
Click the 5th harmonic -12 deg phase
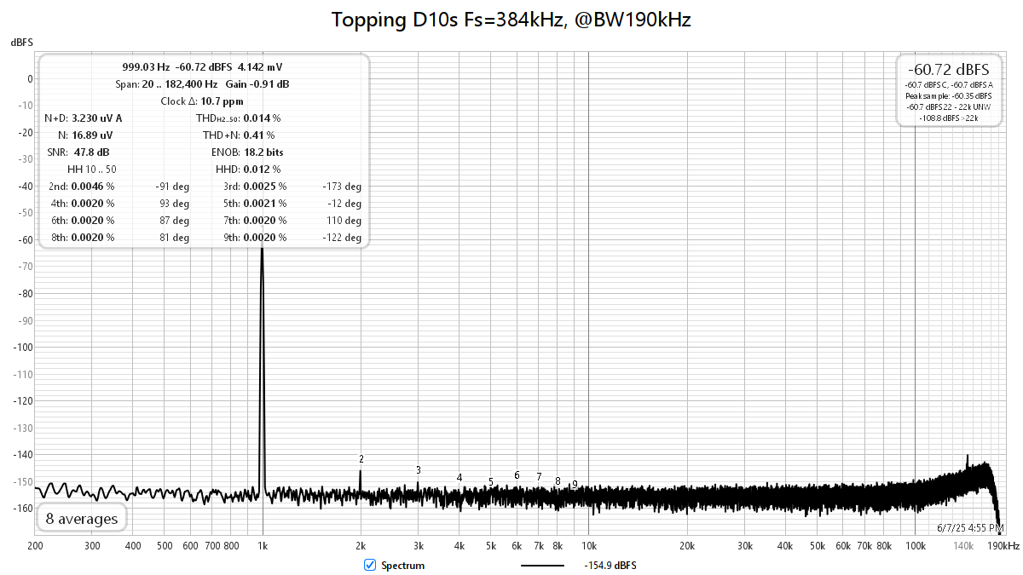pos(344,204)
